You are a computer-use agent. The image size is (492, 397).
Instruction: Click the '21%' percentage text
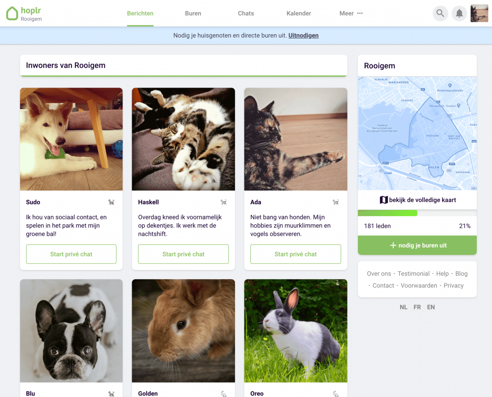(465, 226)
